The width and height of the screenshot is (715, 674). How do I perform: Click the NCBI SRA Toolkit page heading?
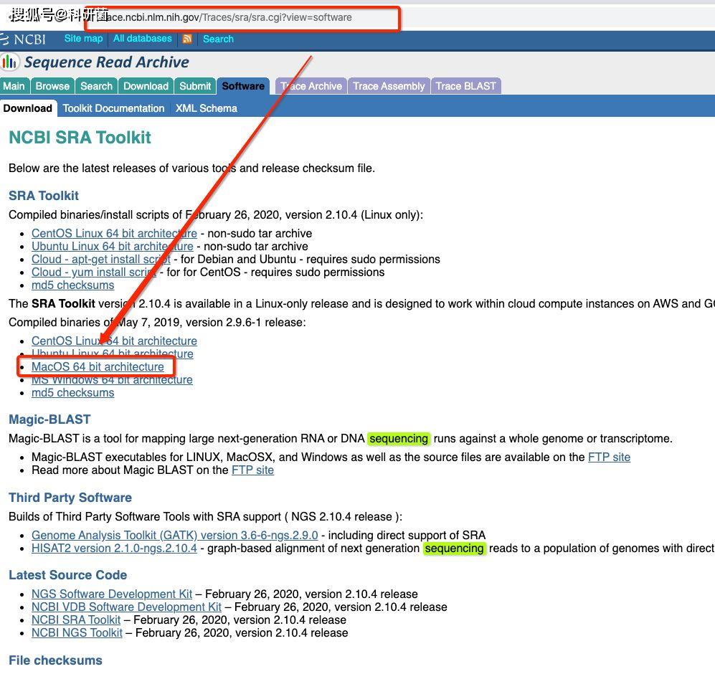(80, 138)
